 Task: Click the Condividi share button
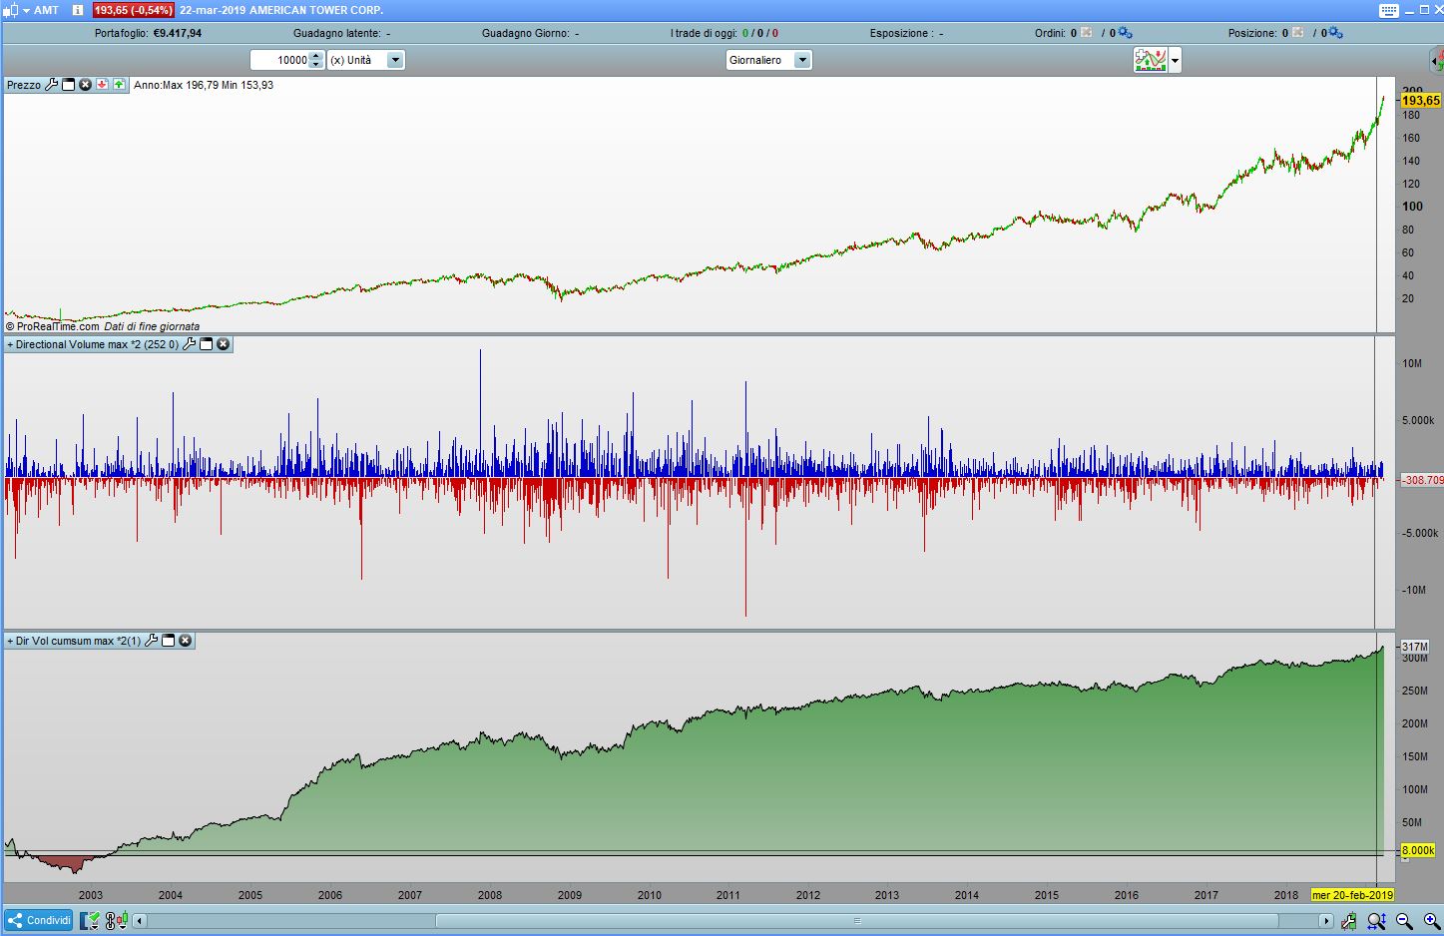[x=40, y=920]
